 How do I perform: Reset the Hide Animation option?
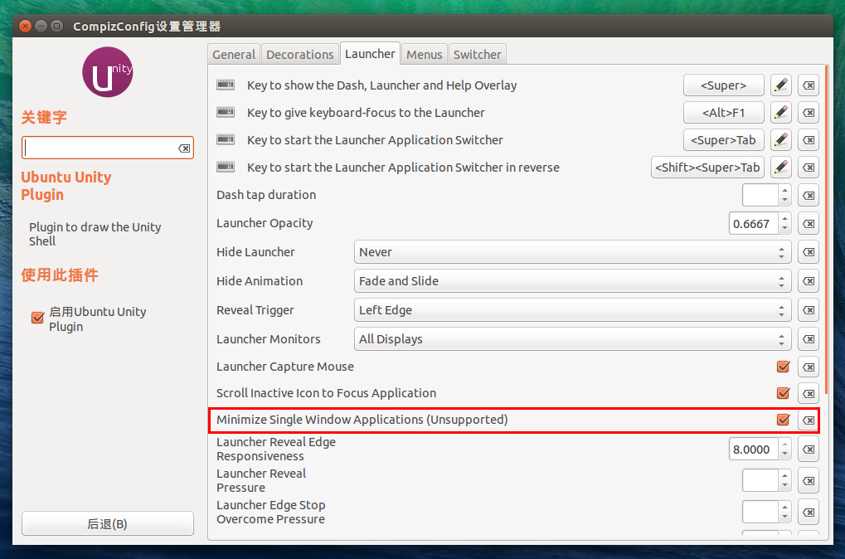tap(809, 281)
